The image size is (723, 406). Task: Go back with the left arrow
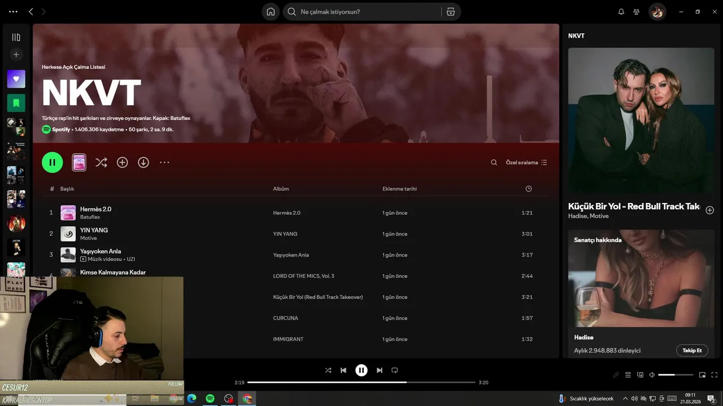(x=31, y=11)
